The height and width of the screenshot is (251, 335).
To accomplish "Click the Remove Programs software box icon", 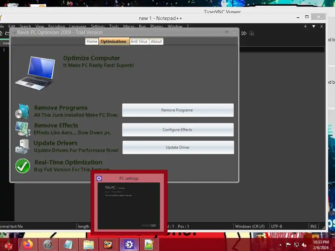I will [22, 111].
